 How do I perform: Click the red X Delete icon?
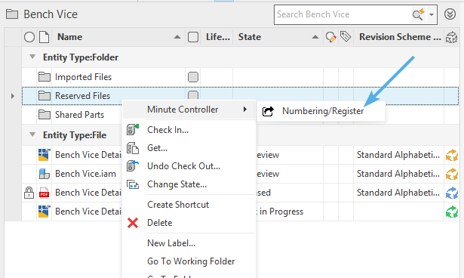coord(133,223)
